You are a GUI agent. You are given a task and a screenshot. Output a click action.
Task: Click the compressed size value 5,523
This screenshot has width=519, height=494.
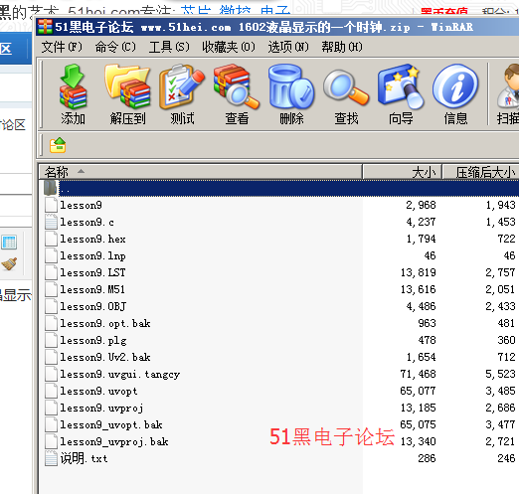tap(500, 374)
